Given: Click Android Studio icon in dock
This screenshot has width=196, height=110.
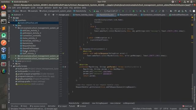Looking at the screenshot, I should (4, 35).
